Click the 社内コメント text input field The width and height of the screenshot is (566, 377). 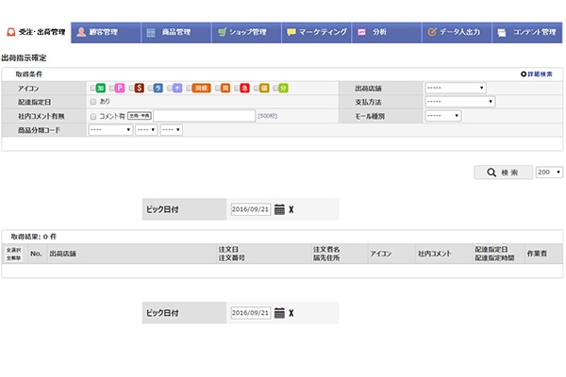pos(204,116)
